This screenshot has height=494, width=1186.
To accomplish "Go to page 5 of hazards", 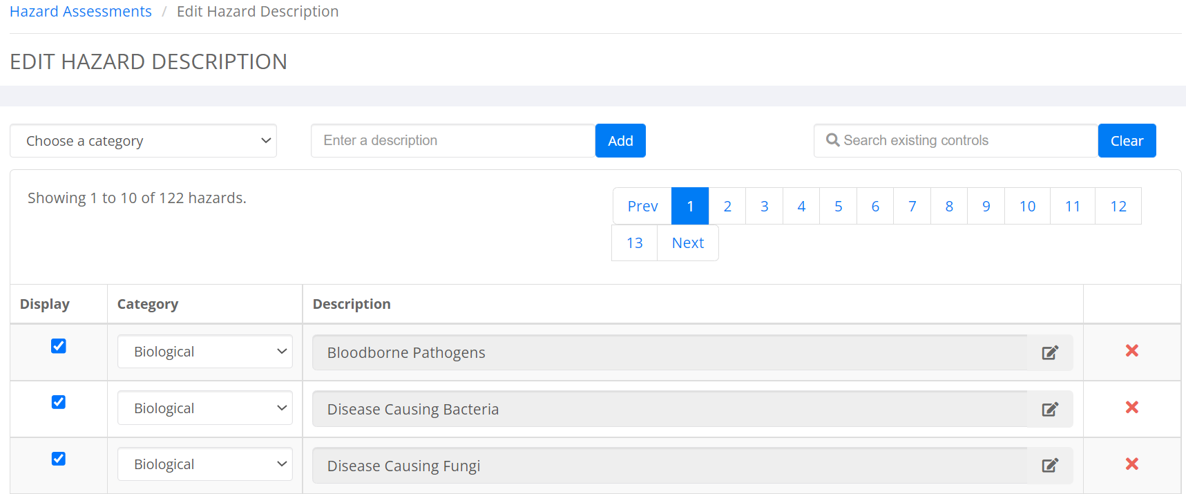I will 839,206.
